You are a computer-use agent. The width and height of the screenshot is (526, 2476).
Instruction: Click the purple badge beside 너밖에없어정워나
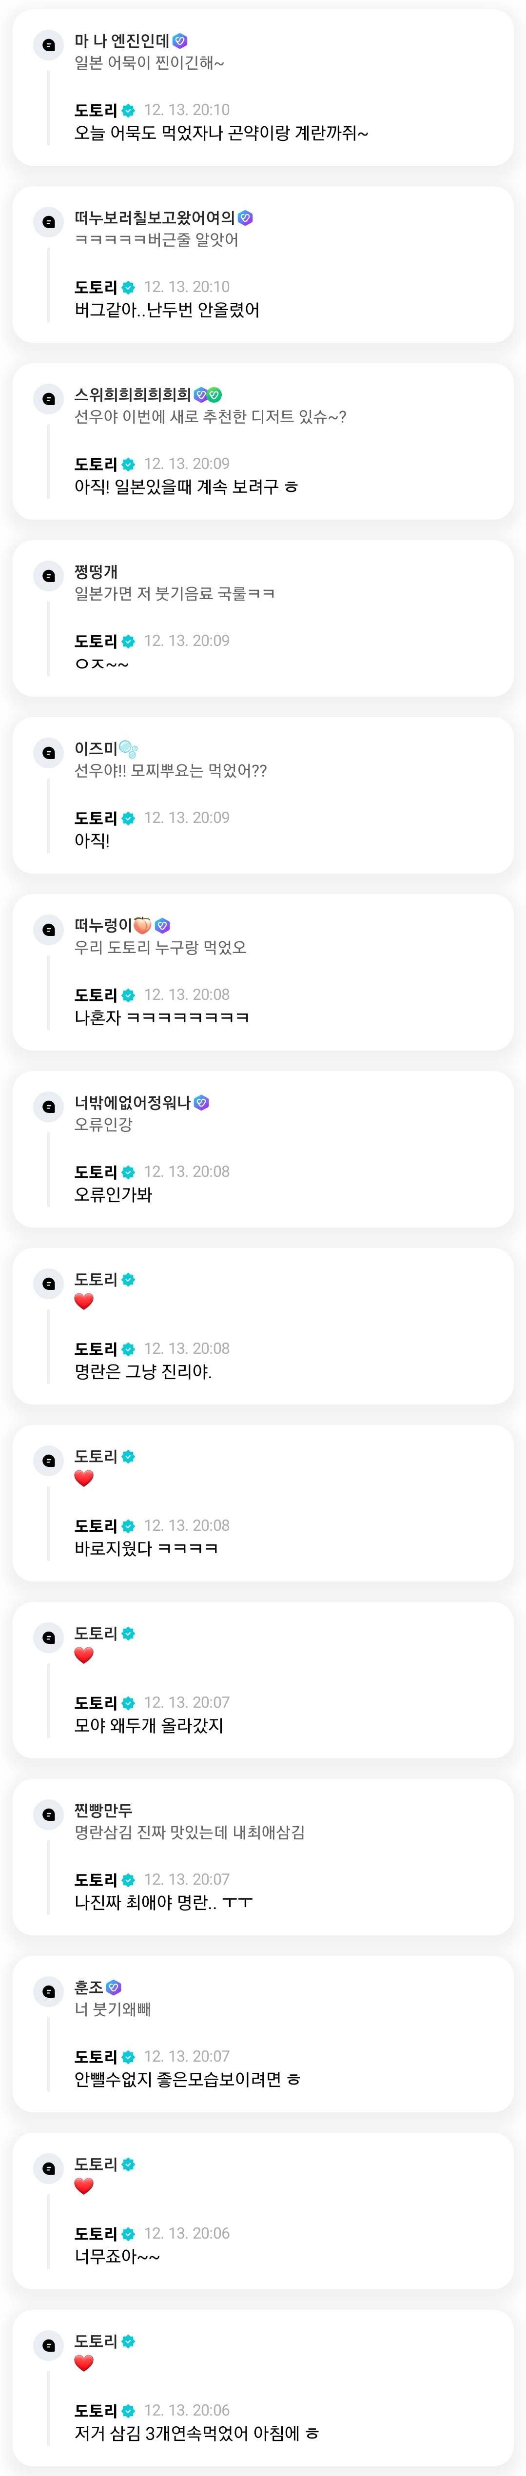(201, 1102)
